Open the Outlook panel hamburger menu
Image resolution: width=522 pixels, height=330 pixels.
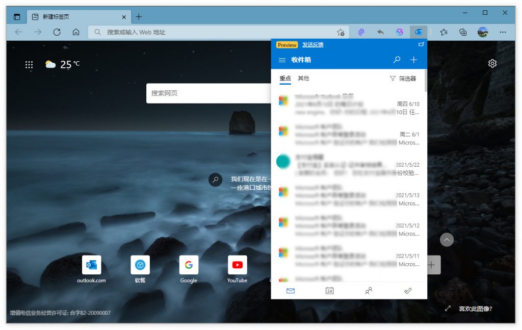(282, 60)
